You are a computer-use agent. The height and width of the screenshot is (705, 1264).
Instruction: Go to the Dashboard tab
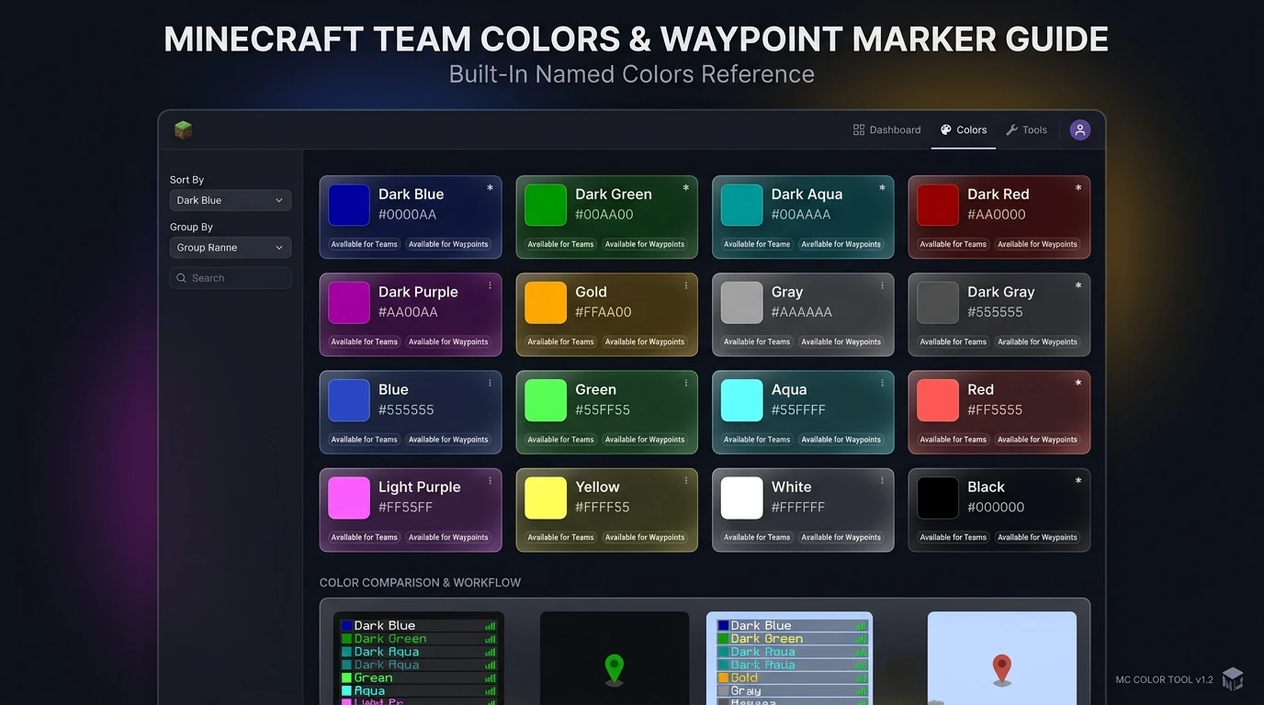(886, 129)
